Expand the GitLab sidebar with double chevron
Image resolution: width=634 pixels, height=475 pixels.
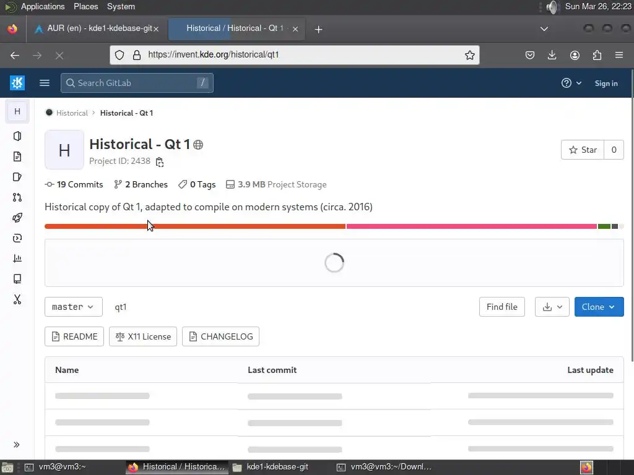pyautogui.click(x=17, y=445)
